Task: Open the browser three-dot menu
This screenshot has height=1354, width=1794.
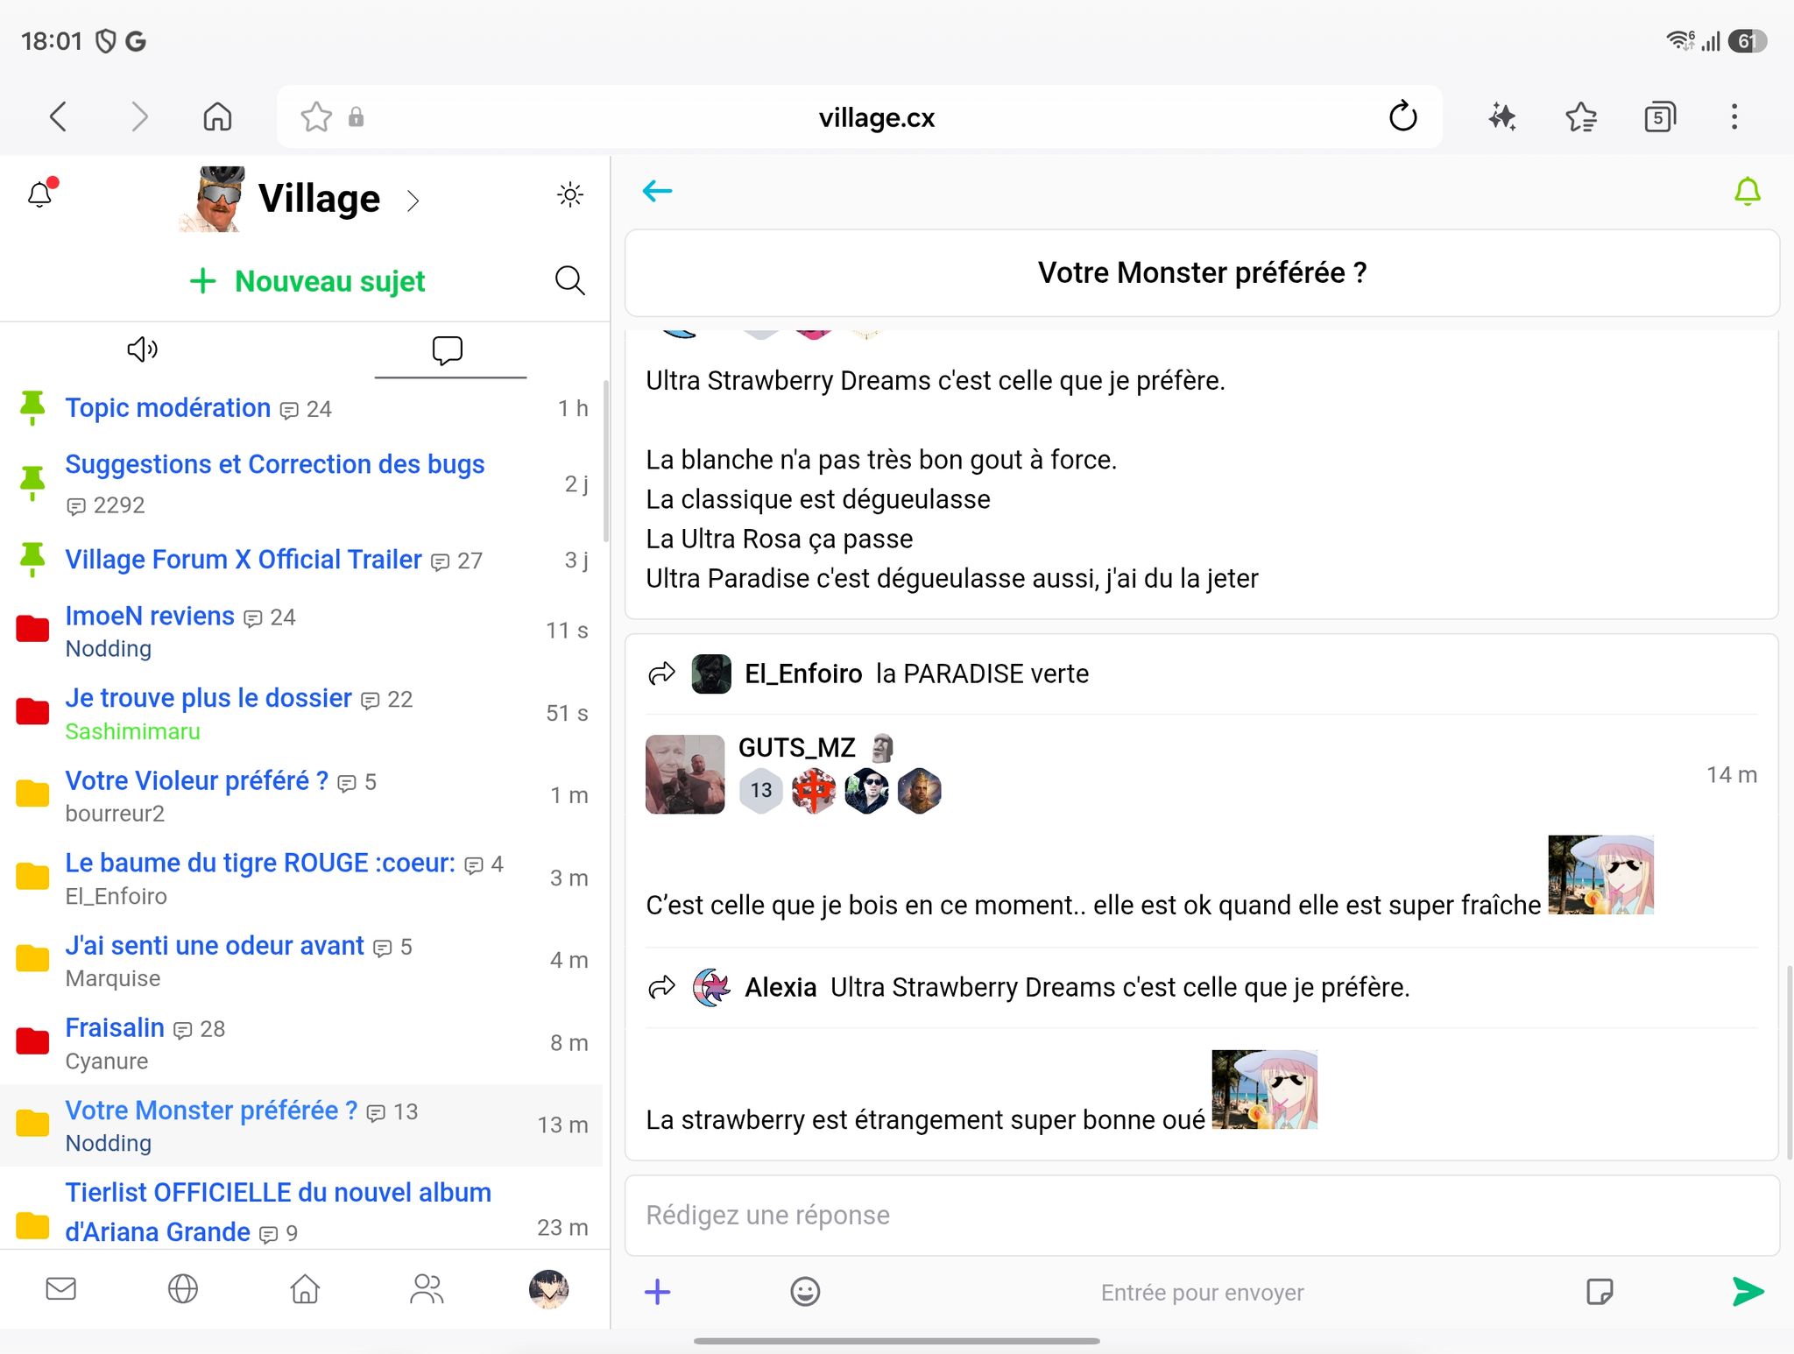Action: point(1734,116)
